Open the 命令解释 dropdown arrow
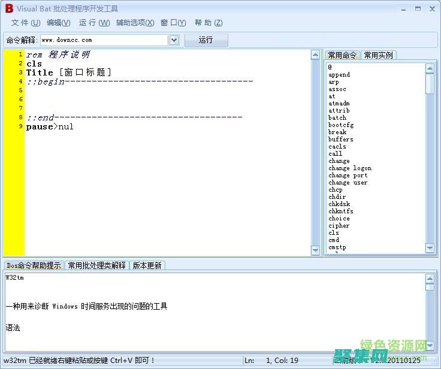 [x=174, y=40]
